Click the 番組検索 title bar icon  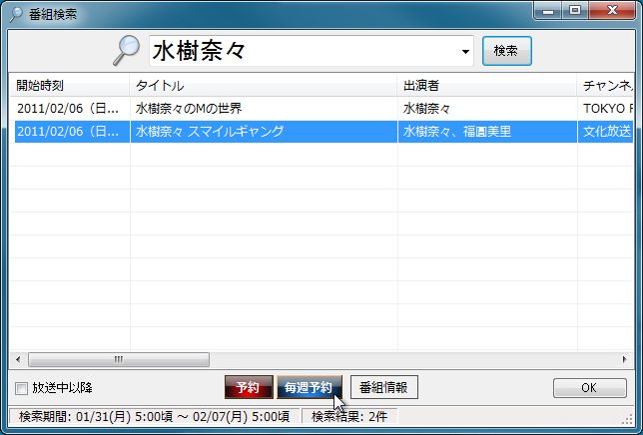tap(16, 14)
